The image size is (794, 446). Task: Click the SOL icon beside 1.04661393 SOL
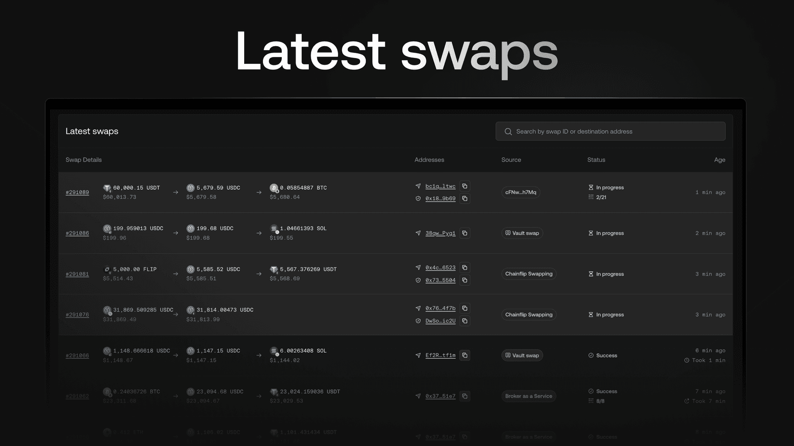click(274, 228)
